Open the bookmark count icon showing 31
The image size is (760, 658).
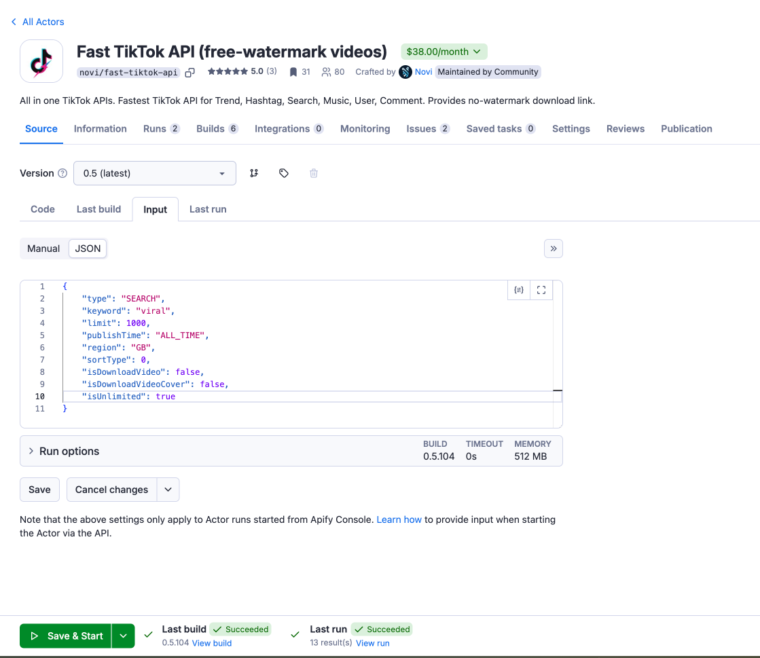(293, 72)
